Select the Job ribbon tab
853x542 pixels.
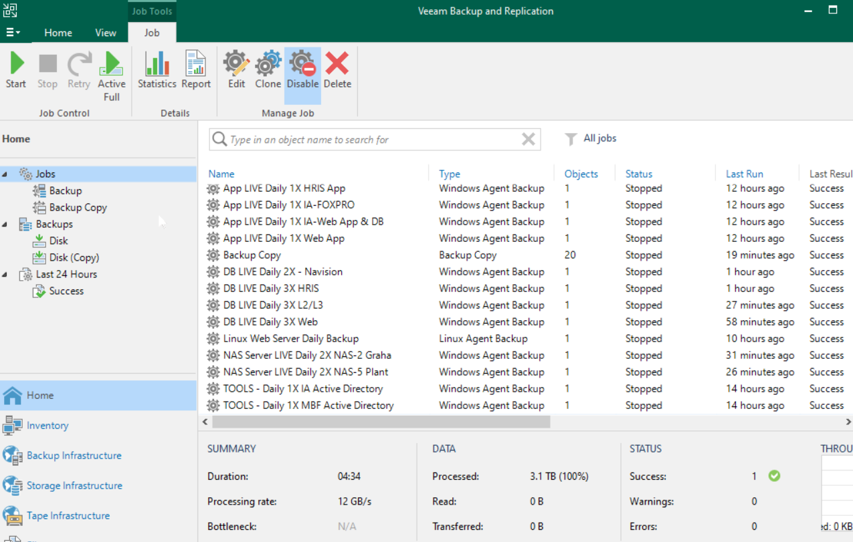tap(152, 33)
